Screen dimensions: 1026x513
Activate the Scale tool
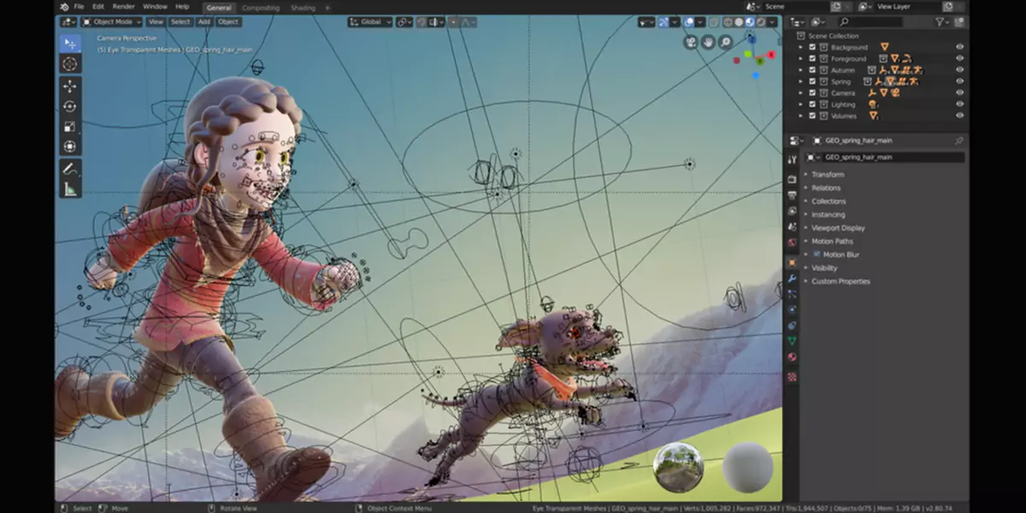[x=70, y=127]
